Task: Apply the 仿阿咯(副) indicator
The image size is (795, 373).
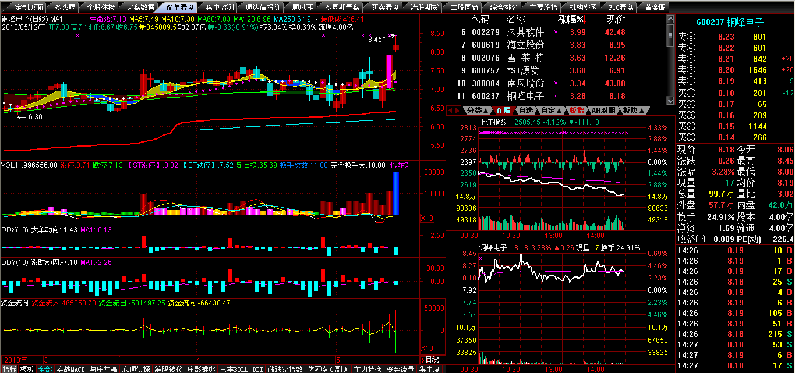Action: (328, 369)
